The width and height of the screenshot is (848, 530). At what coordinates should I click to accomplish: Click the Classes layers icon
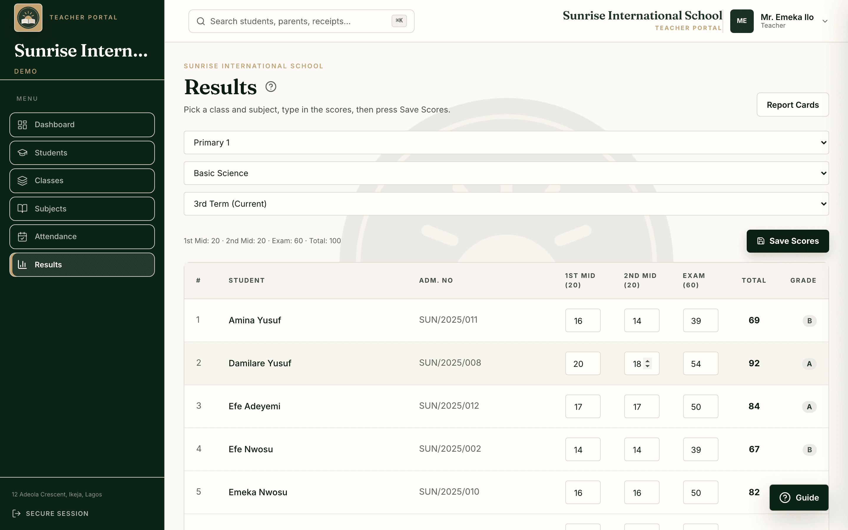click(x=22, y=181)
